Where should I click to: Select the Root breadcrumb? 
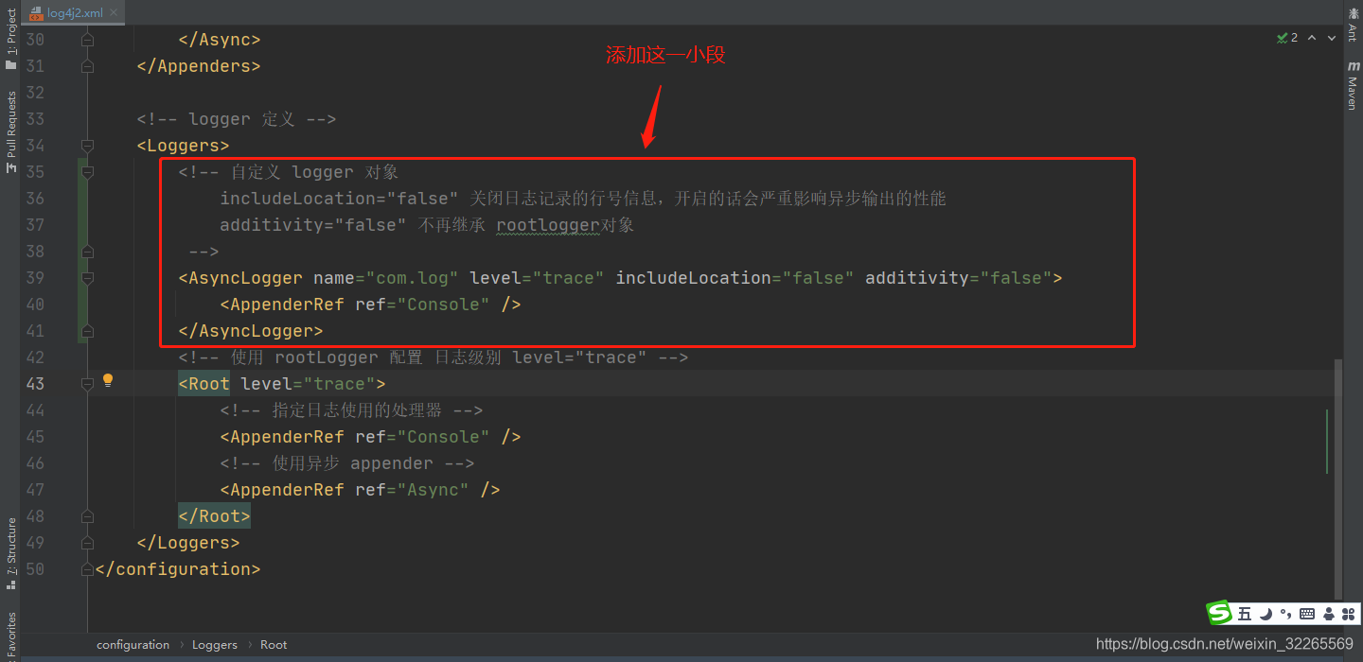[x=274, y=644]
